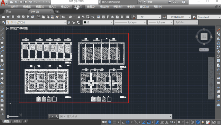Open the Standard table style dropdown
The image size is (221, 125).
(x=209, y=17)
